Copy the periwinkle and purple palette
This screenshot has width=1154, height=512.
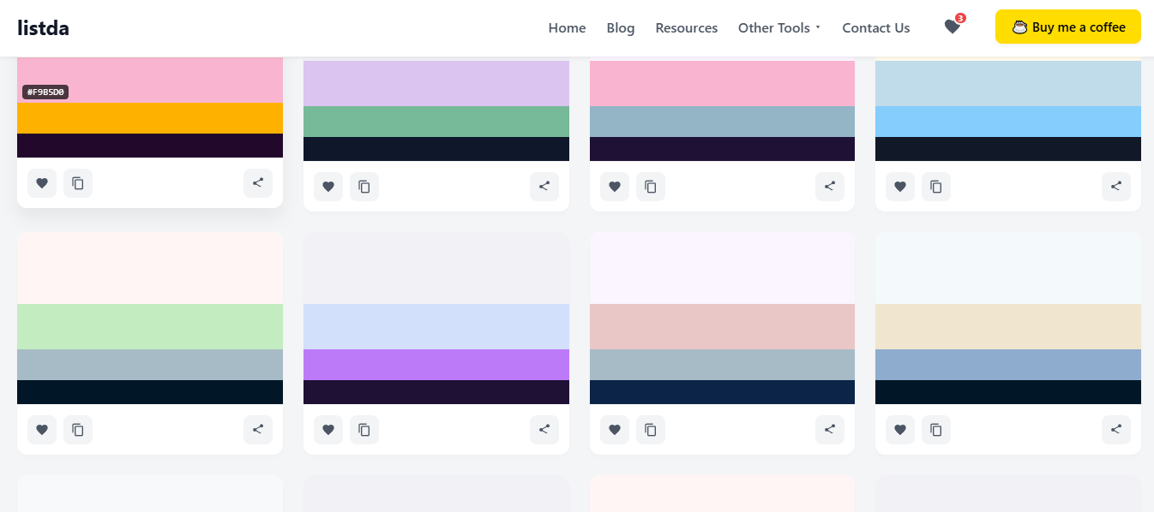364,430
